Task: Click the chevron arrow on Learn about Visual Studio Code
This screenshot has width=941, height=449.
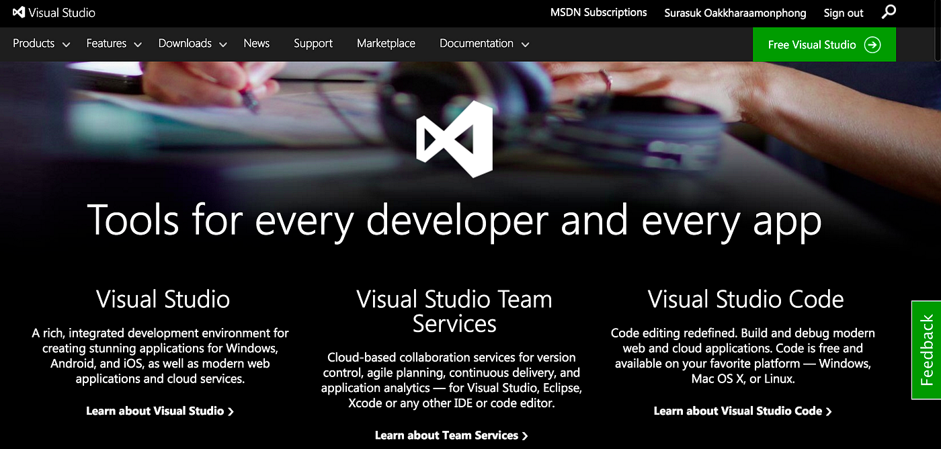Action: pyautogui.click(x=829, y=411)
